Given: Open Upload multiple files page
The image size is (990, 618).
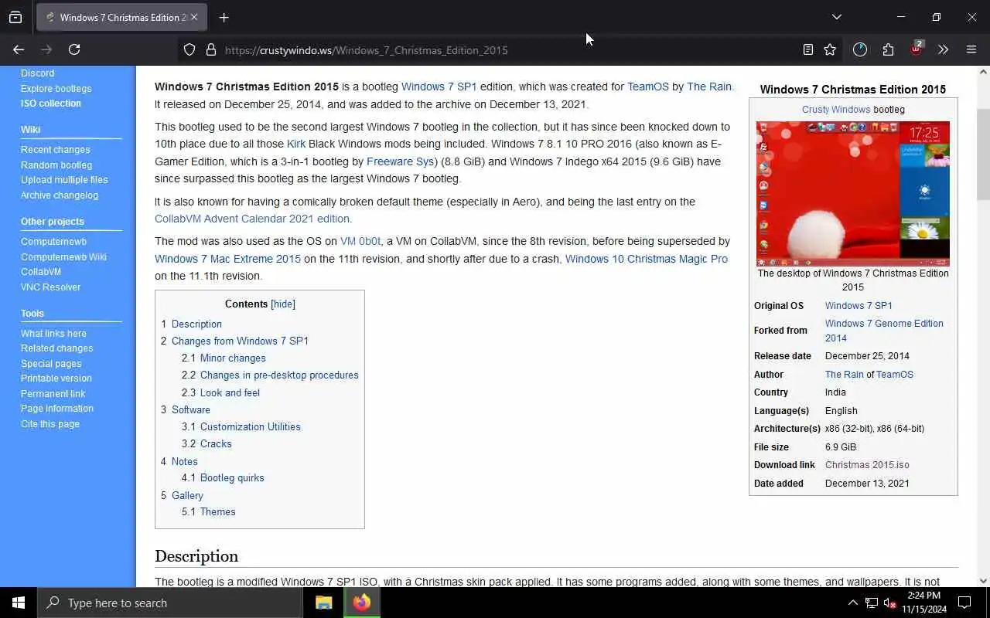Looking at the screenshot, I should (x=64, y=180).
